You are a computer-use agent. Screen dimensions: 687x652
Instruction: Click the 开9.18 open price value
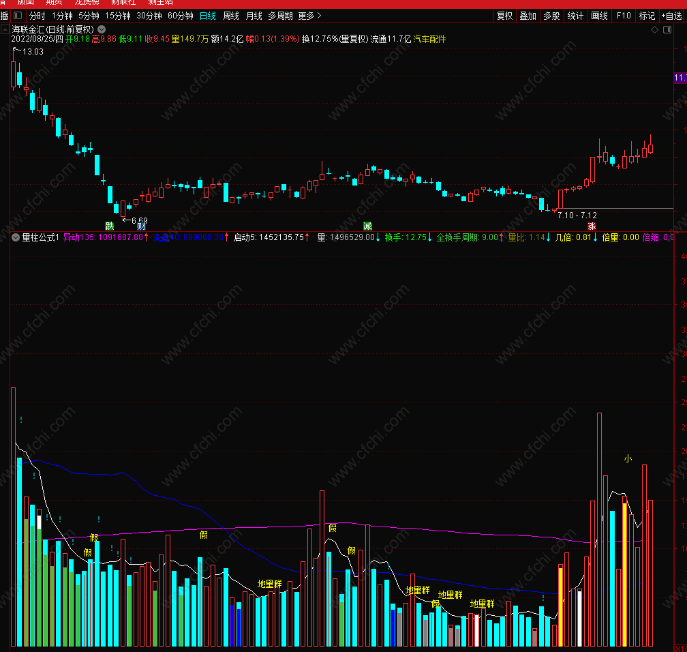point(78,39)
